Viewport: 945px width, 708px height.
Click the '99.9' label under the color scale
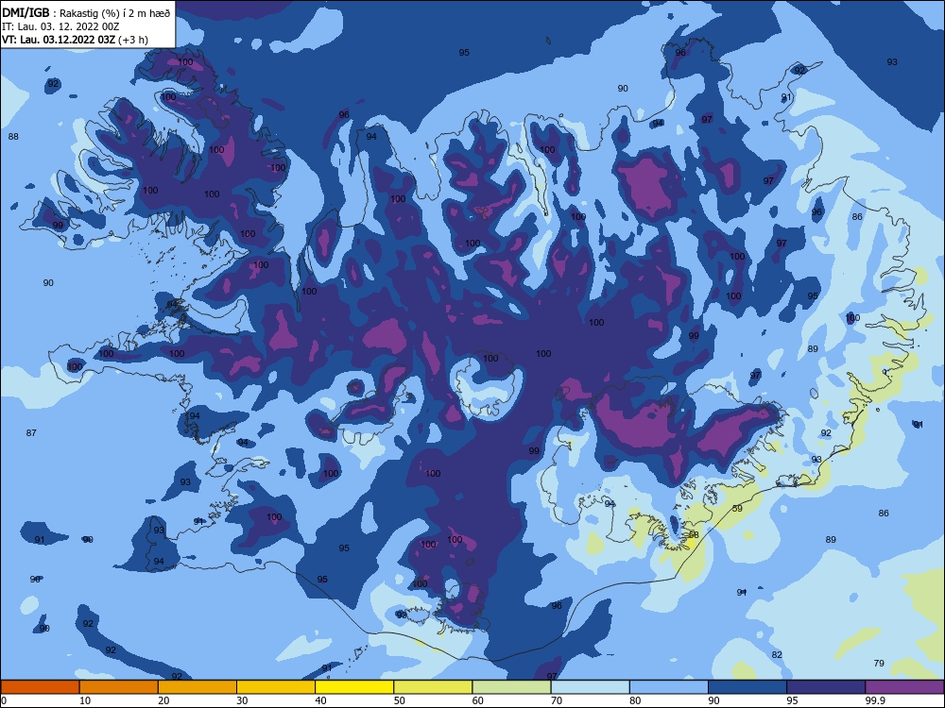875,700
